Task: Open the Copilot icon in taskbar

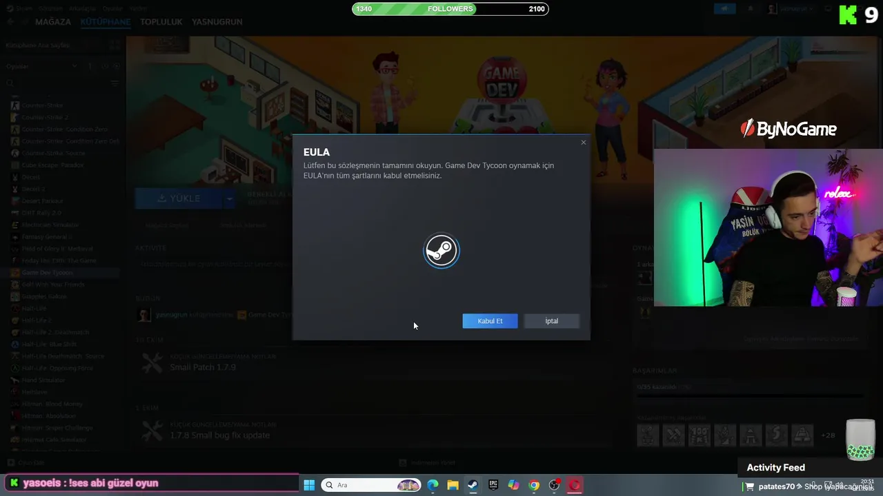Action: tap(513, 485)
